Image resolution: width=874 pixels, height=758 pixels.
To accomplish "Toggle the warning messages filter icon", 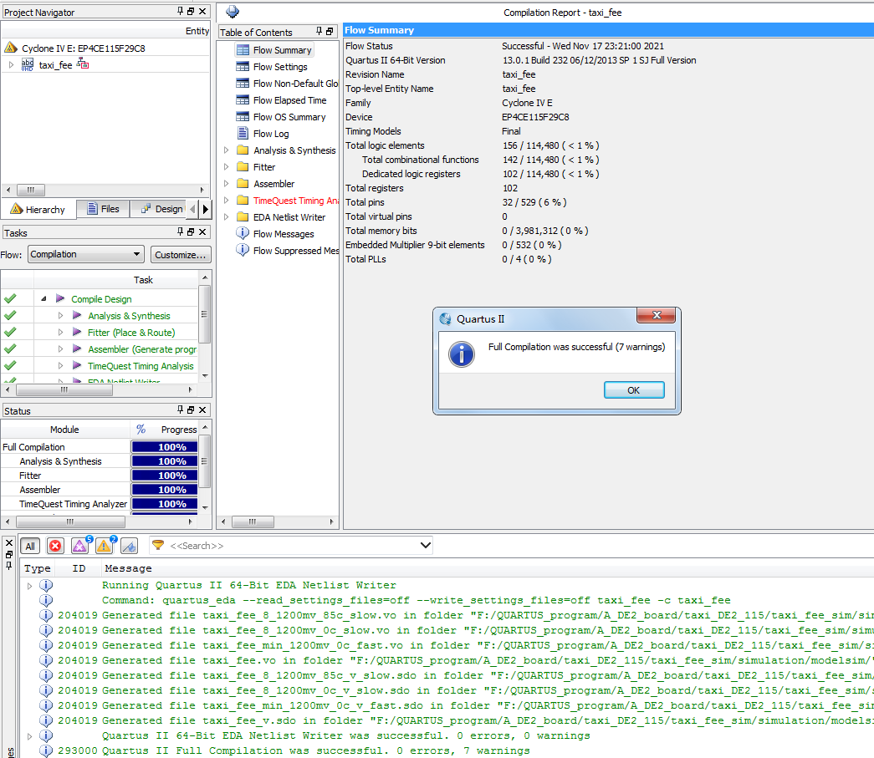I will tap(105, 546).
